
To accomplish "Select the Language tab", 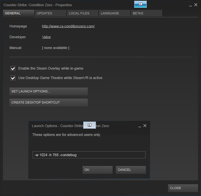I will [114, 13].
